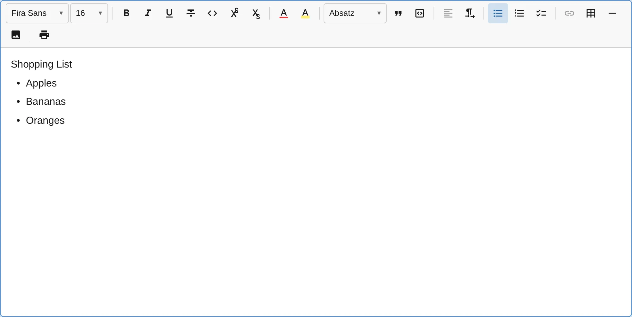Apply strikethrough to text
This screenshot has height=317, width=632.
coord(191,13)
